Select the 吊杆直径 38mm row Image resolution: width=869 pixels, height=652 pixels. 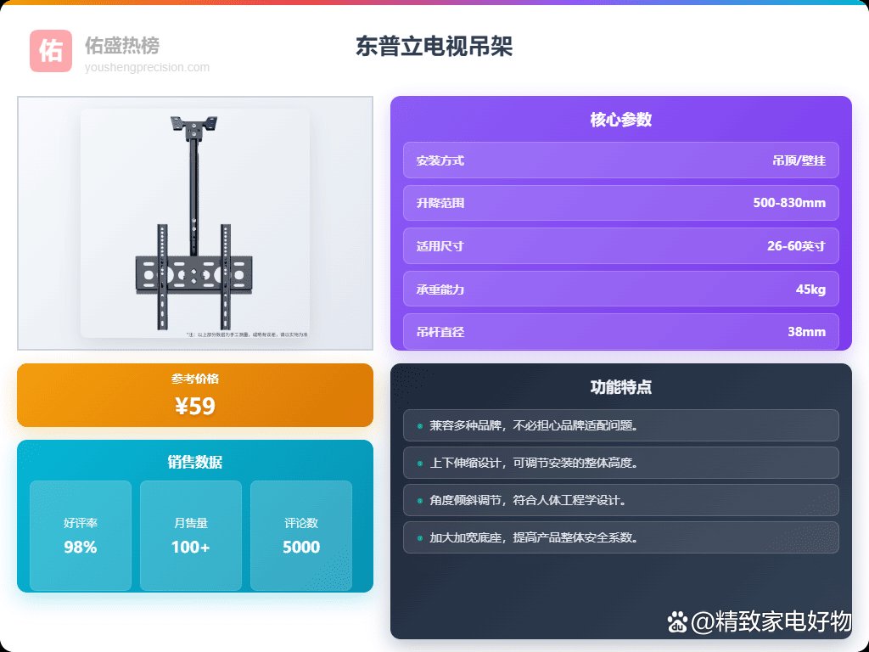click(x=620, y=331)
